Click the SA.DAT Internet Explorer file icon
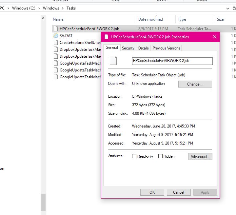236x215 pixels. (x=56, y=35)
